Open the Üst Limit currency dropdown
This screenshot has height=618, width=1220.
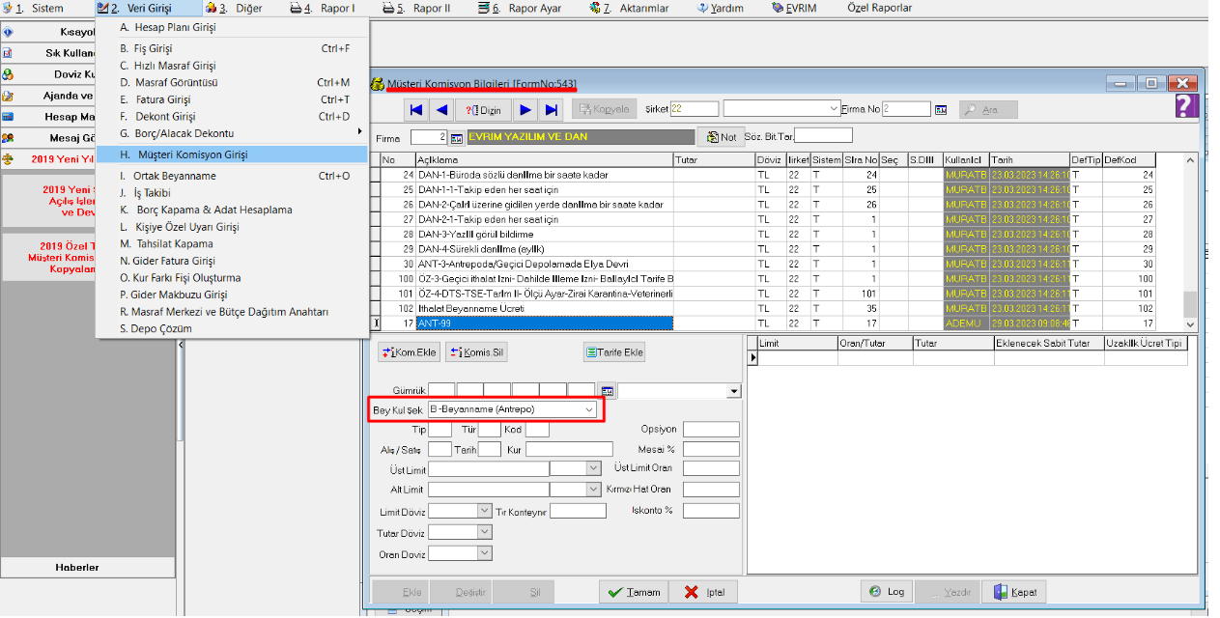pos(594,468)
